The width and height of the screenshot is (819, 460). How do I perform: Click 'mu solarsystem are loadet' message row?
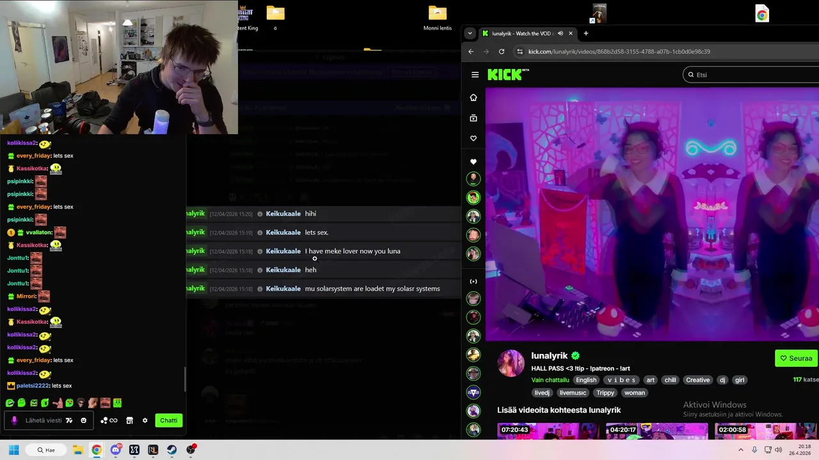323,289
